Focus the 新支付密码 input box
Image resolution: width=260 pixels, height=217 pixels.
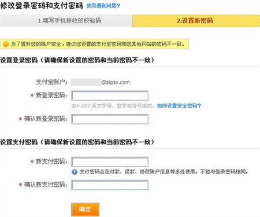pos(110,162)
